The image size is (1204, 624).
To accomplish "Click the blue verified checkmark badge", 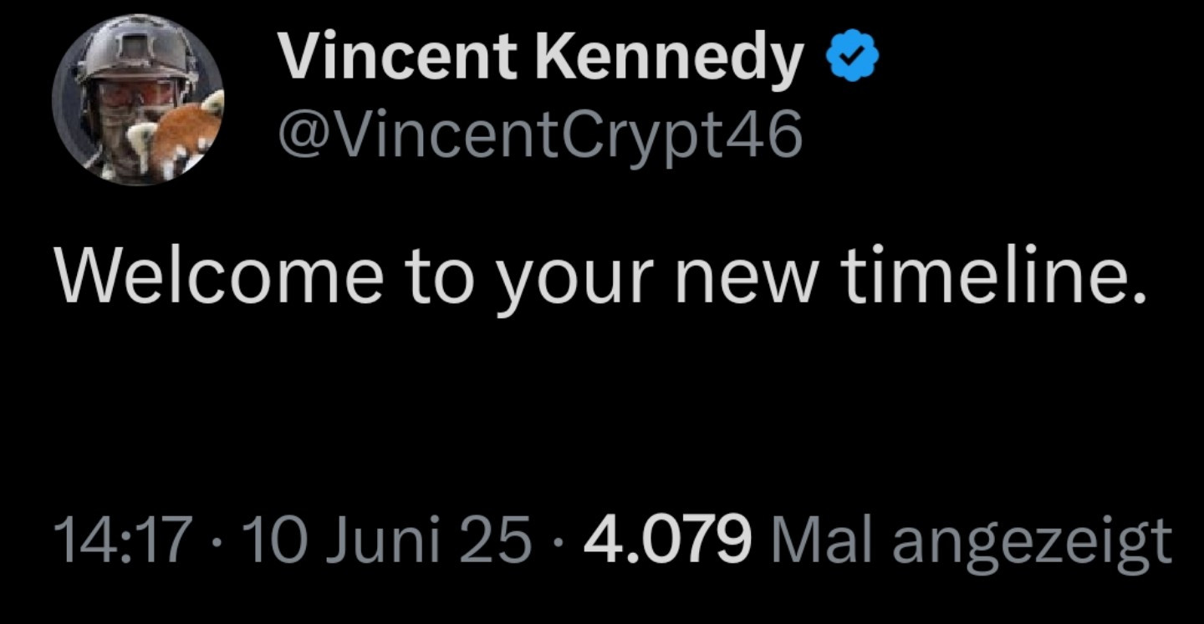I will point(854,58).
